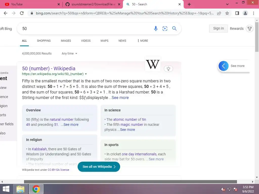The image size is (259, 194).
Task: Select the MAPS tab
Action: point(104,41)
